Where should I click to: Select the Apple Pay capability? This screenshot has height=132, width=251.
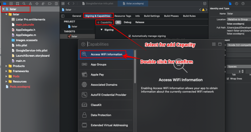pos(106,75)
